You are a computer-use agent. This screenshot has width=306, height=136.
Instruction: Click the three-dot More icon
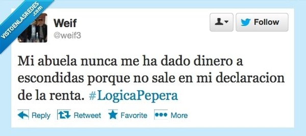coord(161,114)
